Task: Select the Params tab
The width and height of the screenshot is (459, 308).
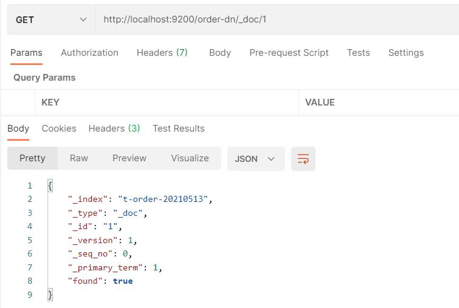Action: tap(26, 53)
